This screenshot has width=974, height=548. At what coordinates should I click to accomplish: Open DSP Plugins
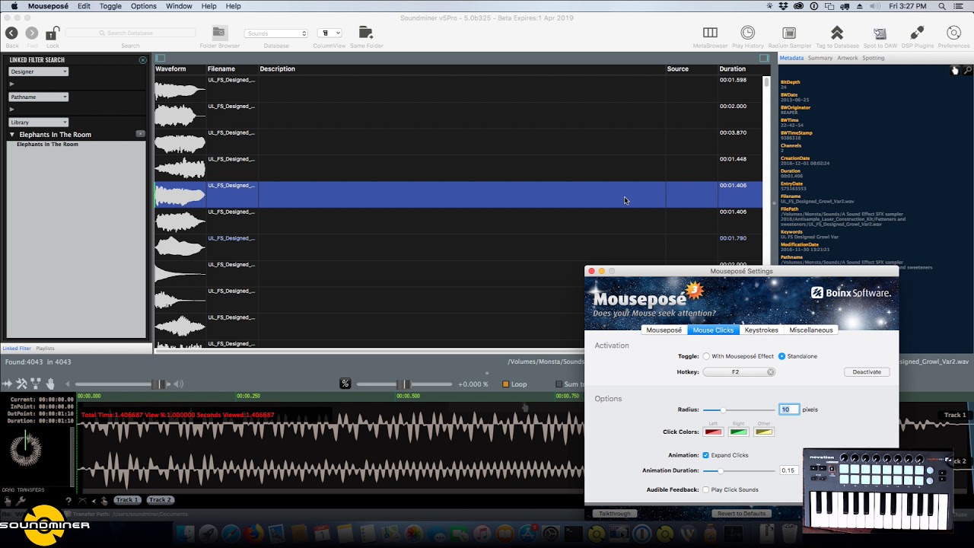coord(917,33)
